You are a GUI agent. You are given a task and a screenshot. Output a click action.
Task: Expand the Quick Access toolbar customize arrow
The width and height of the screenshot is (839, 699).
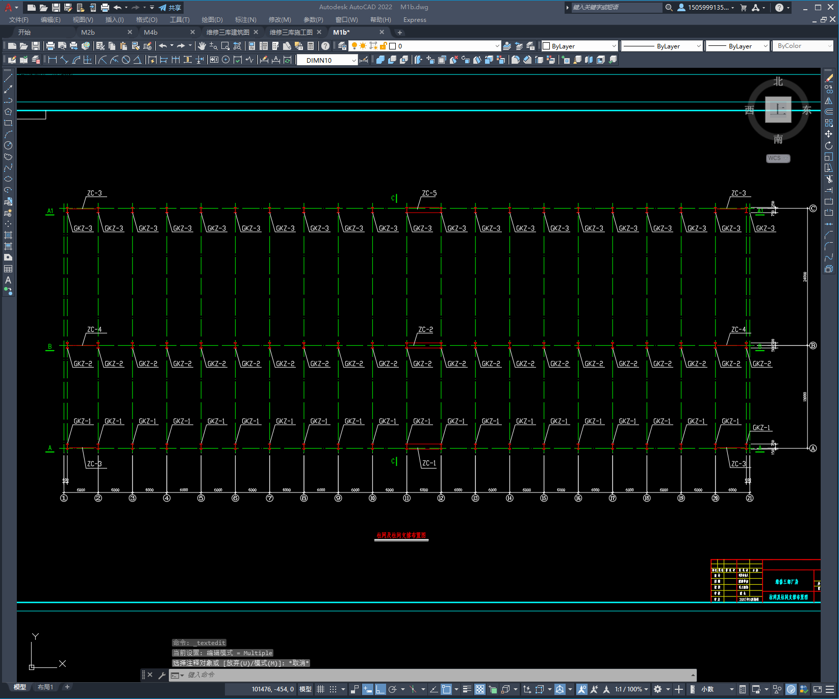[152, 8]
